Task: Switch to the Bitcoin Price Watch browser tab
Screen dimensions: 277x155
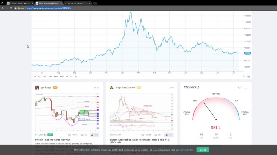Action: point(78,3)
